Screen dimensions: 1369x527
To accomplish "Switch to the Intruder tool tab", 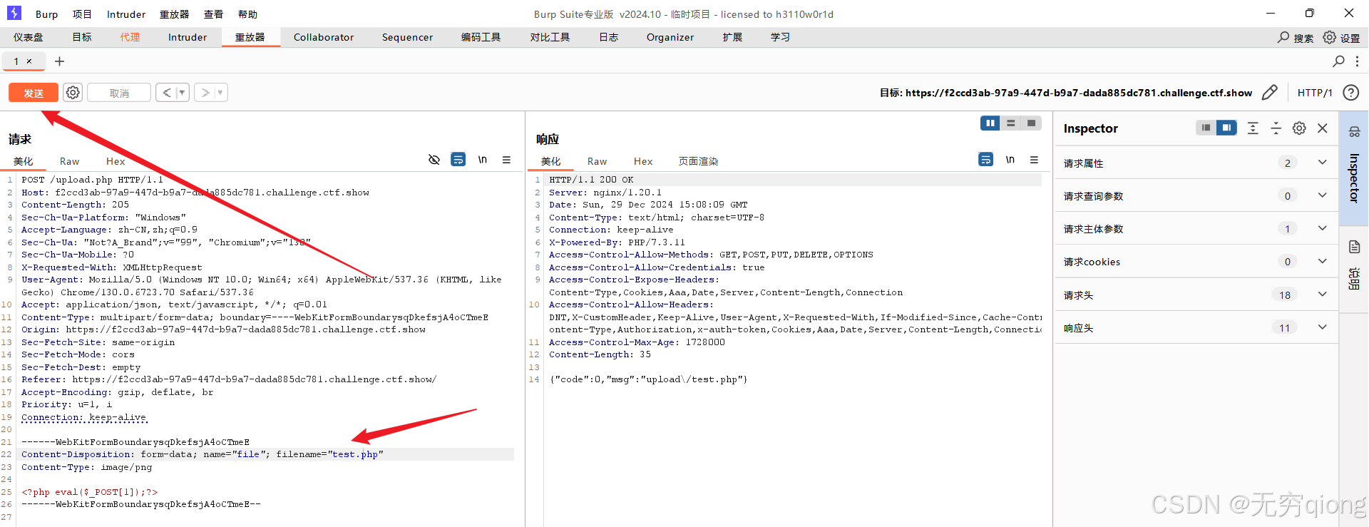I will 188,37.
